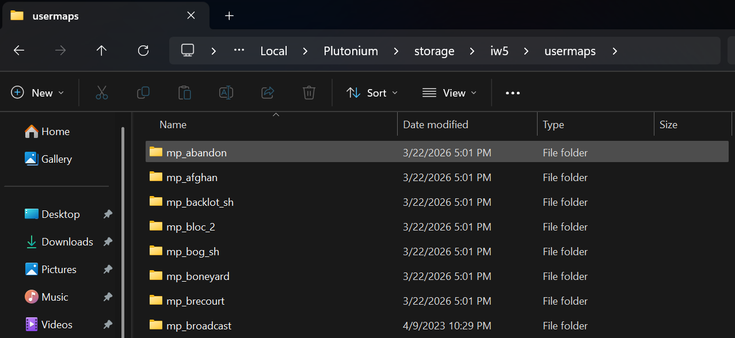Select the mp_backlot_sh folder name
This screenshot has width=735, height=338.
point(200,202)
